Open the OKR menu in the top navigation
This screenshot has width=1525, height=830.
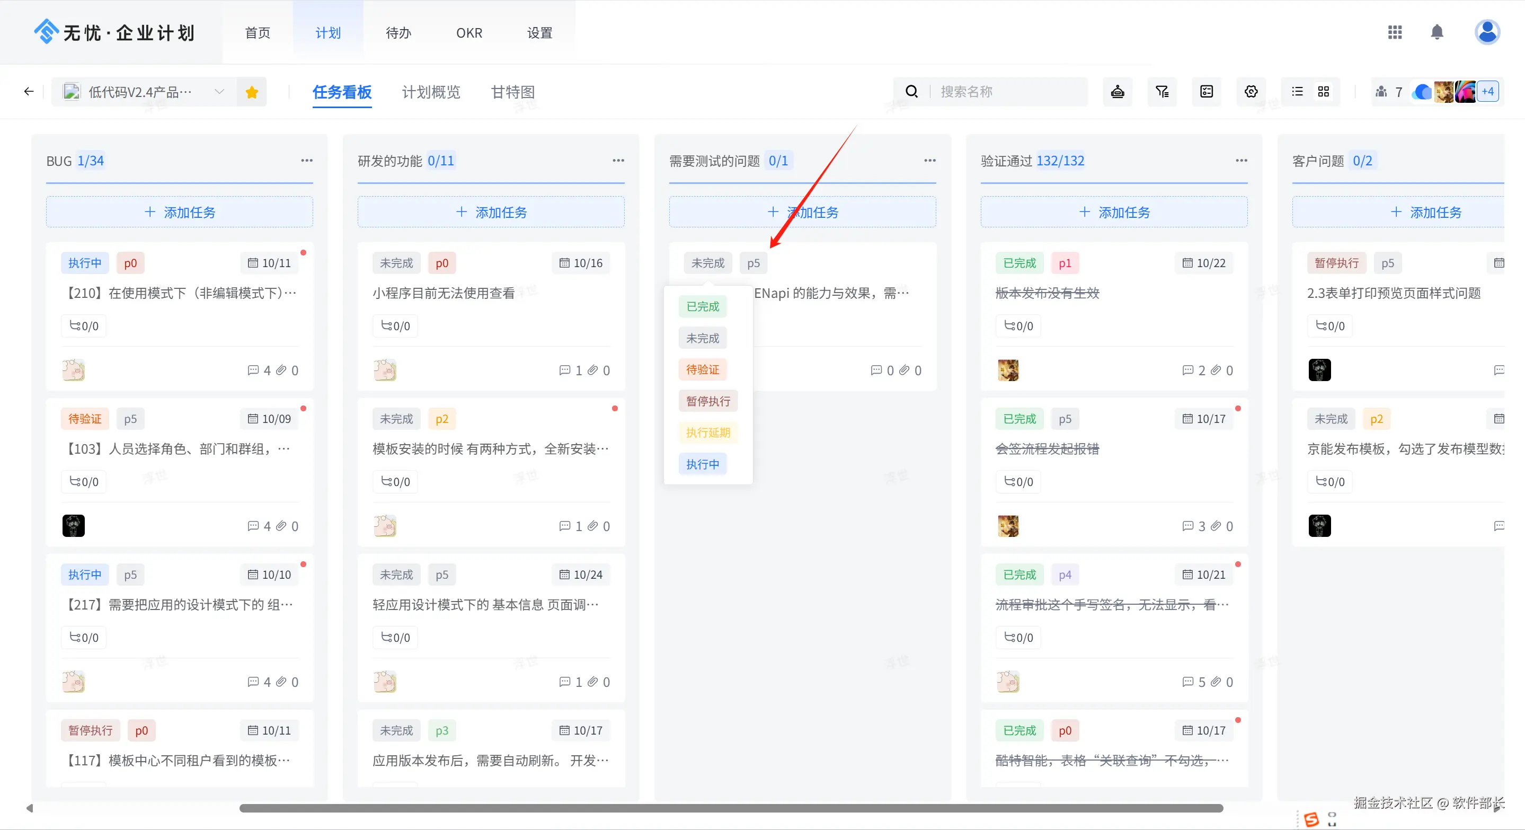(469, 33)
